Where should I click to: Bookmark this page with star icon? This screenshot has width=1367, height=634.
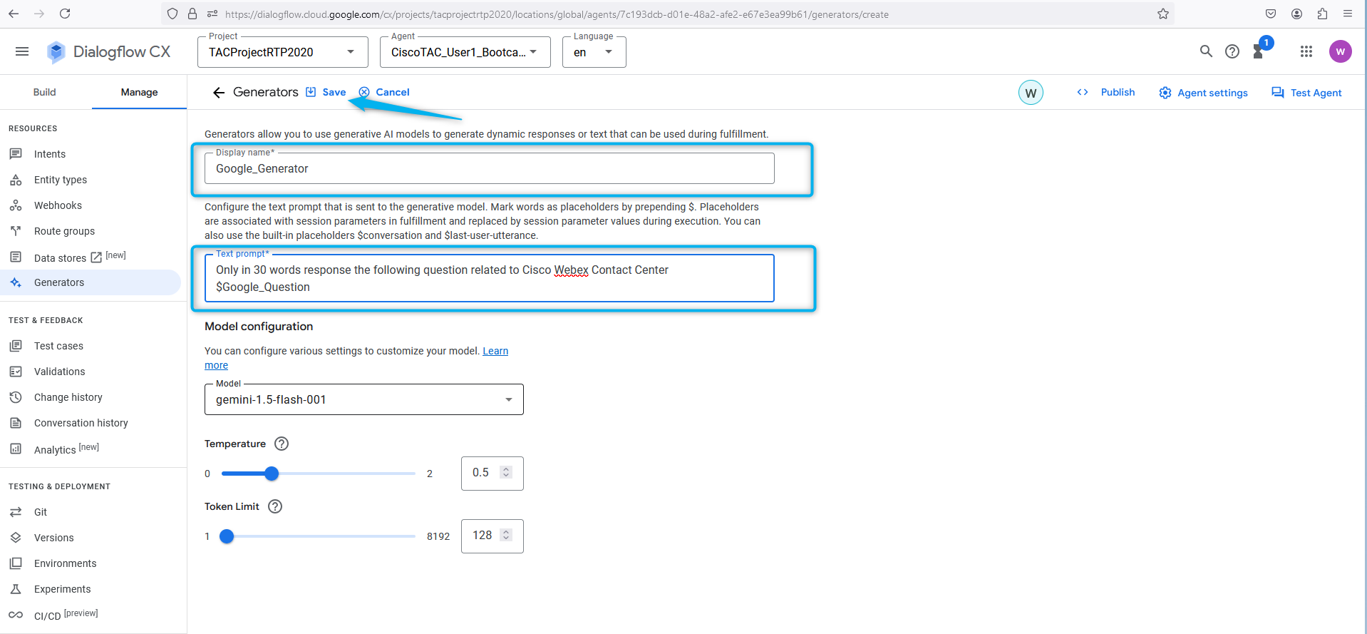1163,14
